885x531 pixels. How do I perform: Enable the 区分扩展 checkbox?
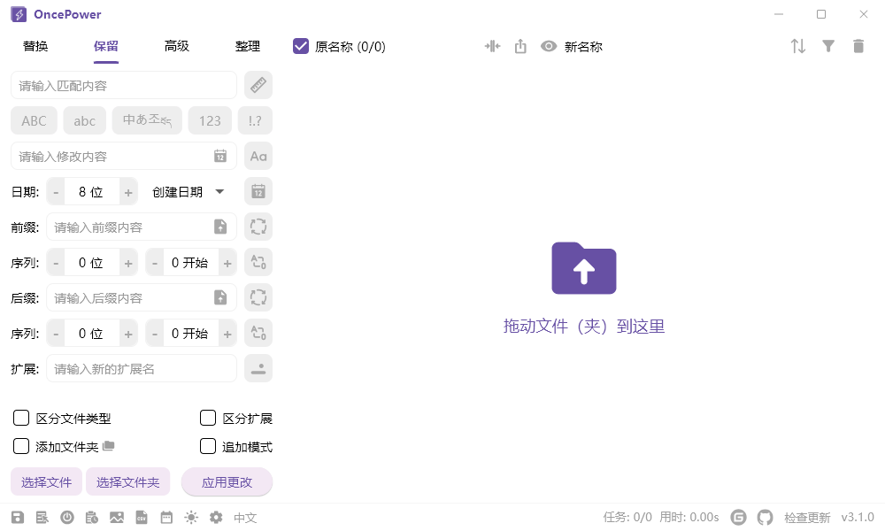pyautogui.click(x=208, y=418)
